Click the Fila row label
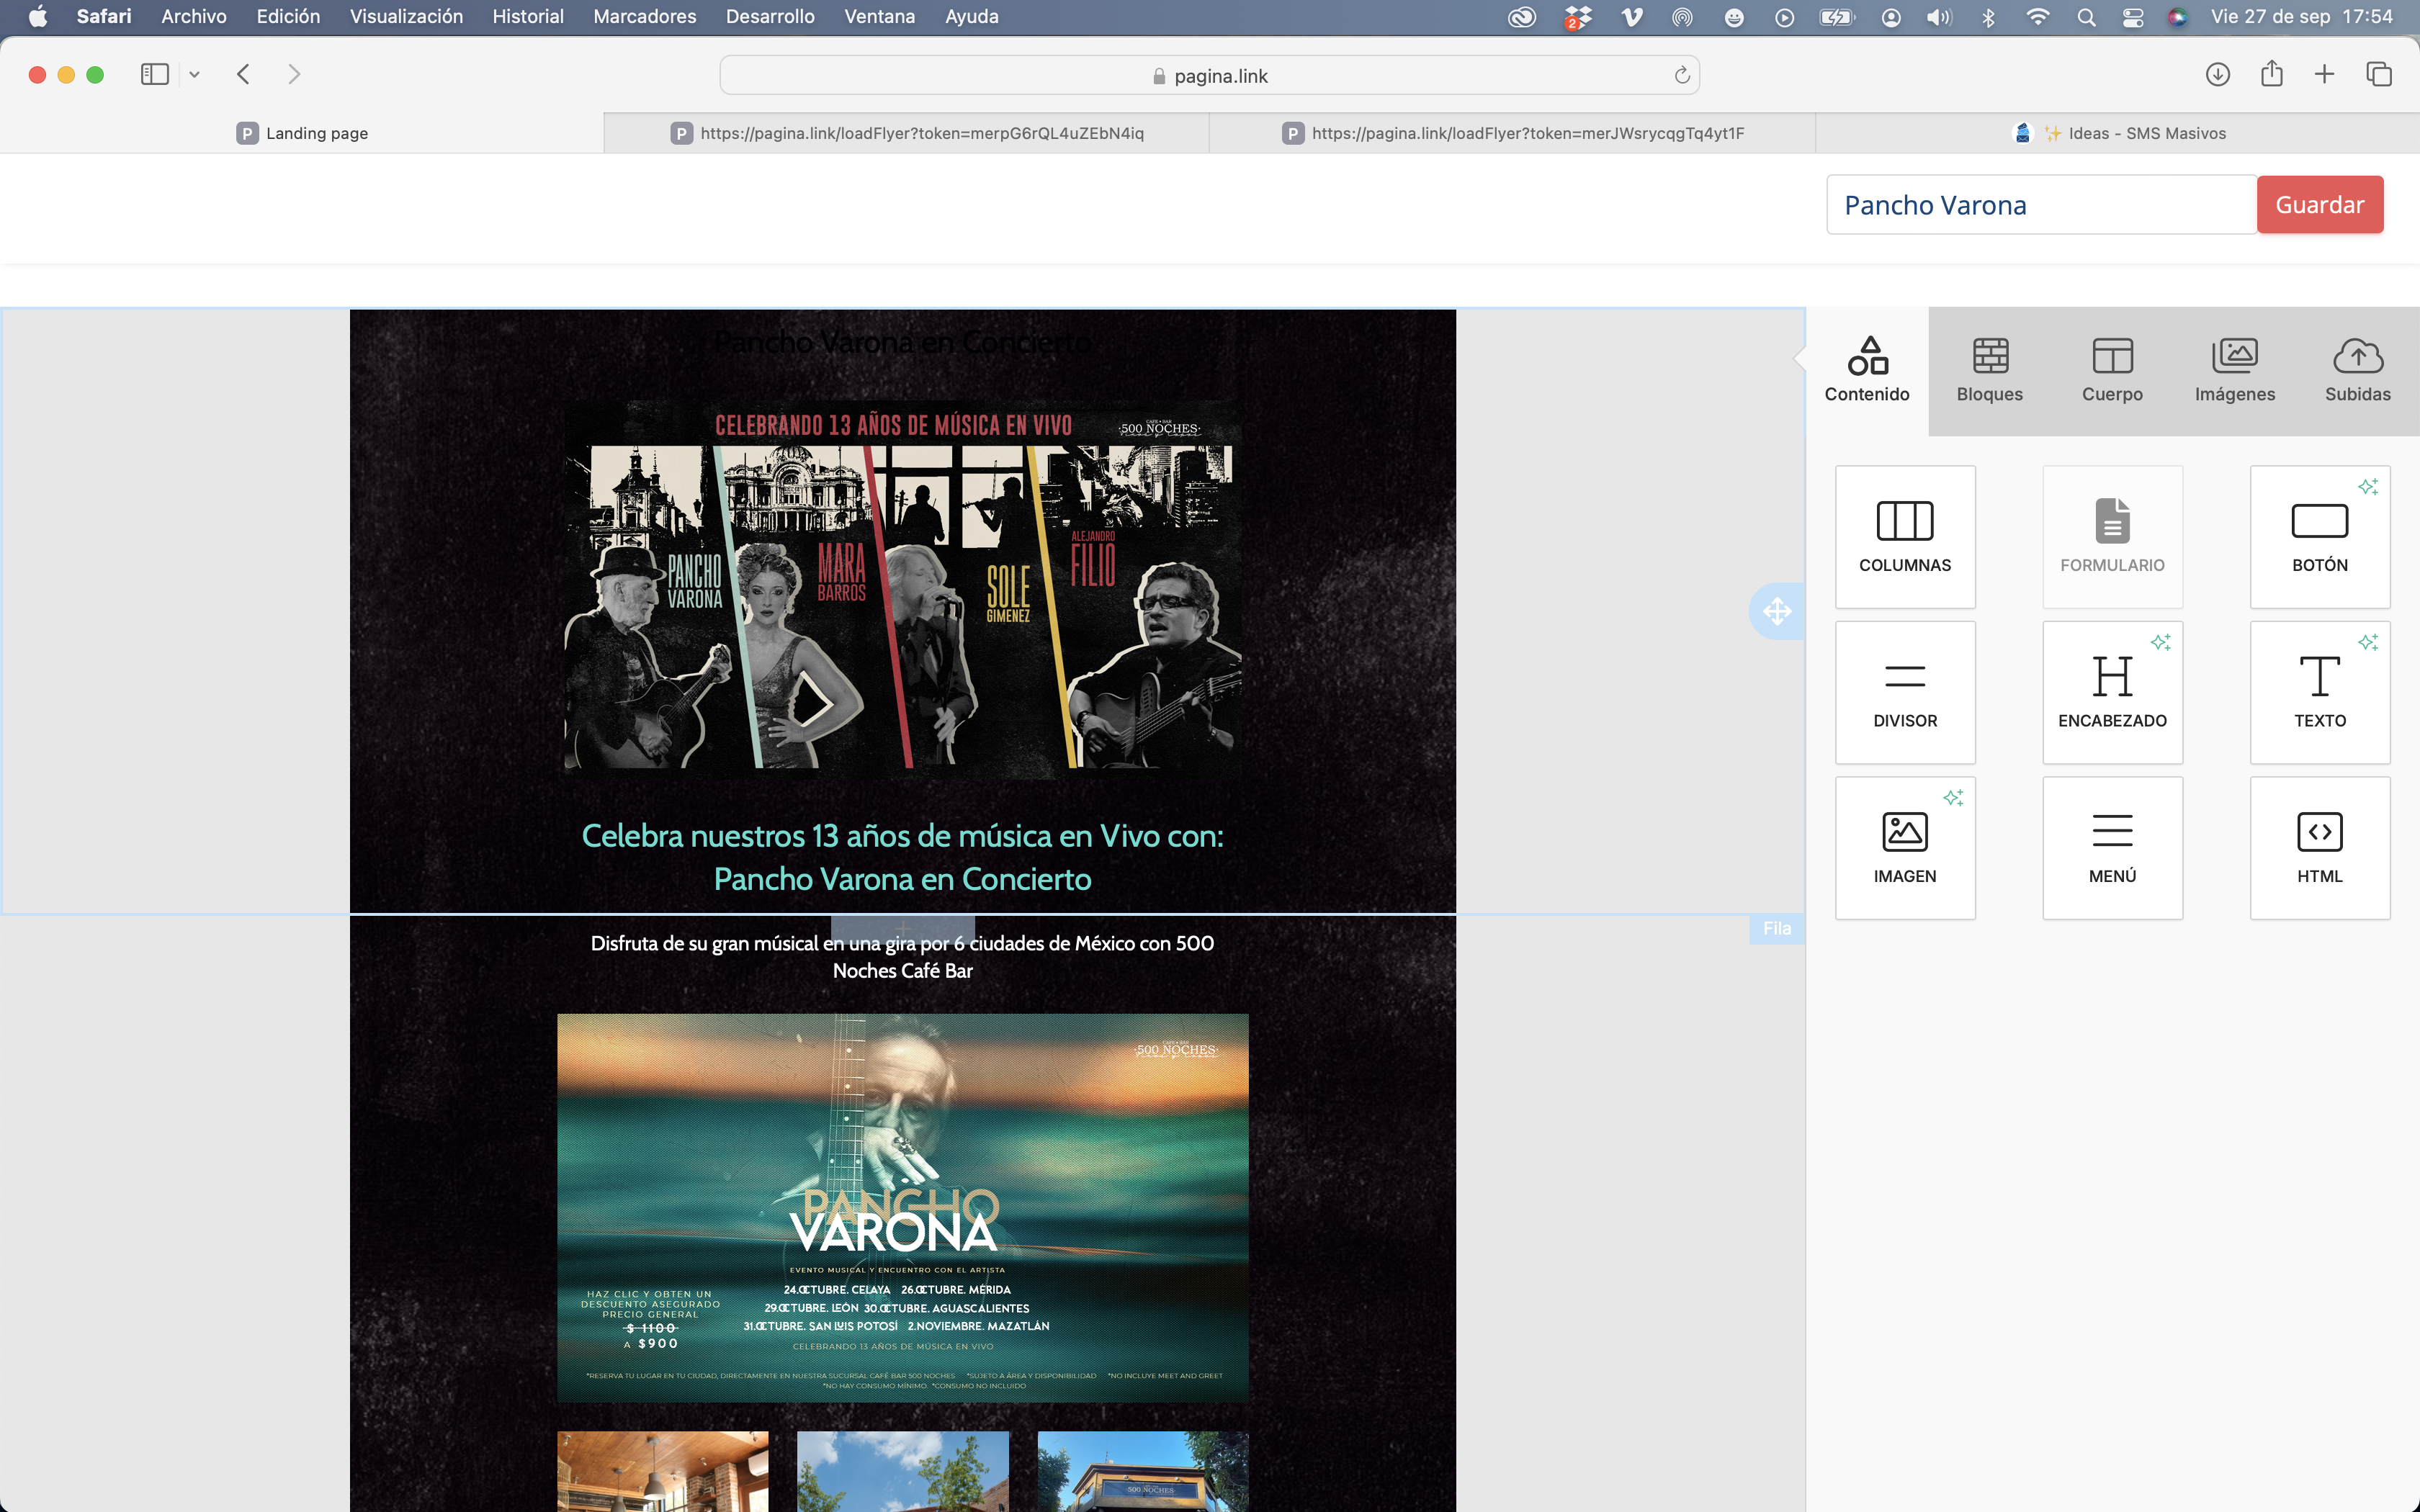This screenshot has height=1512, width=2420. pyautogui.click(x=1777, y=929)
